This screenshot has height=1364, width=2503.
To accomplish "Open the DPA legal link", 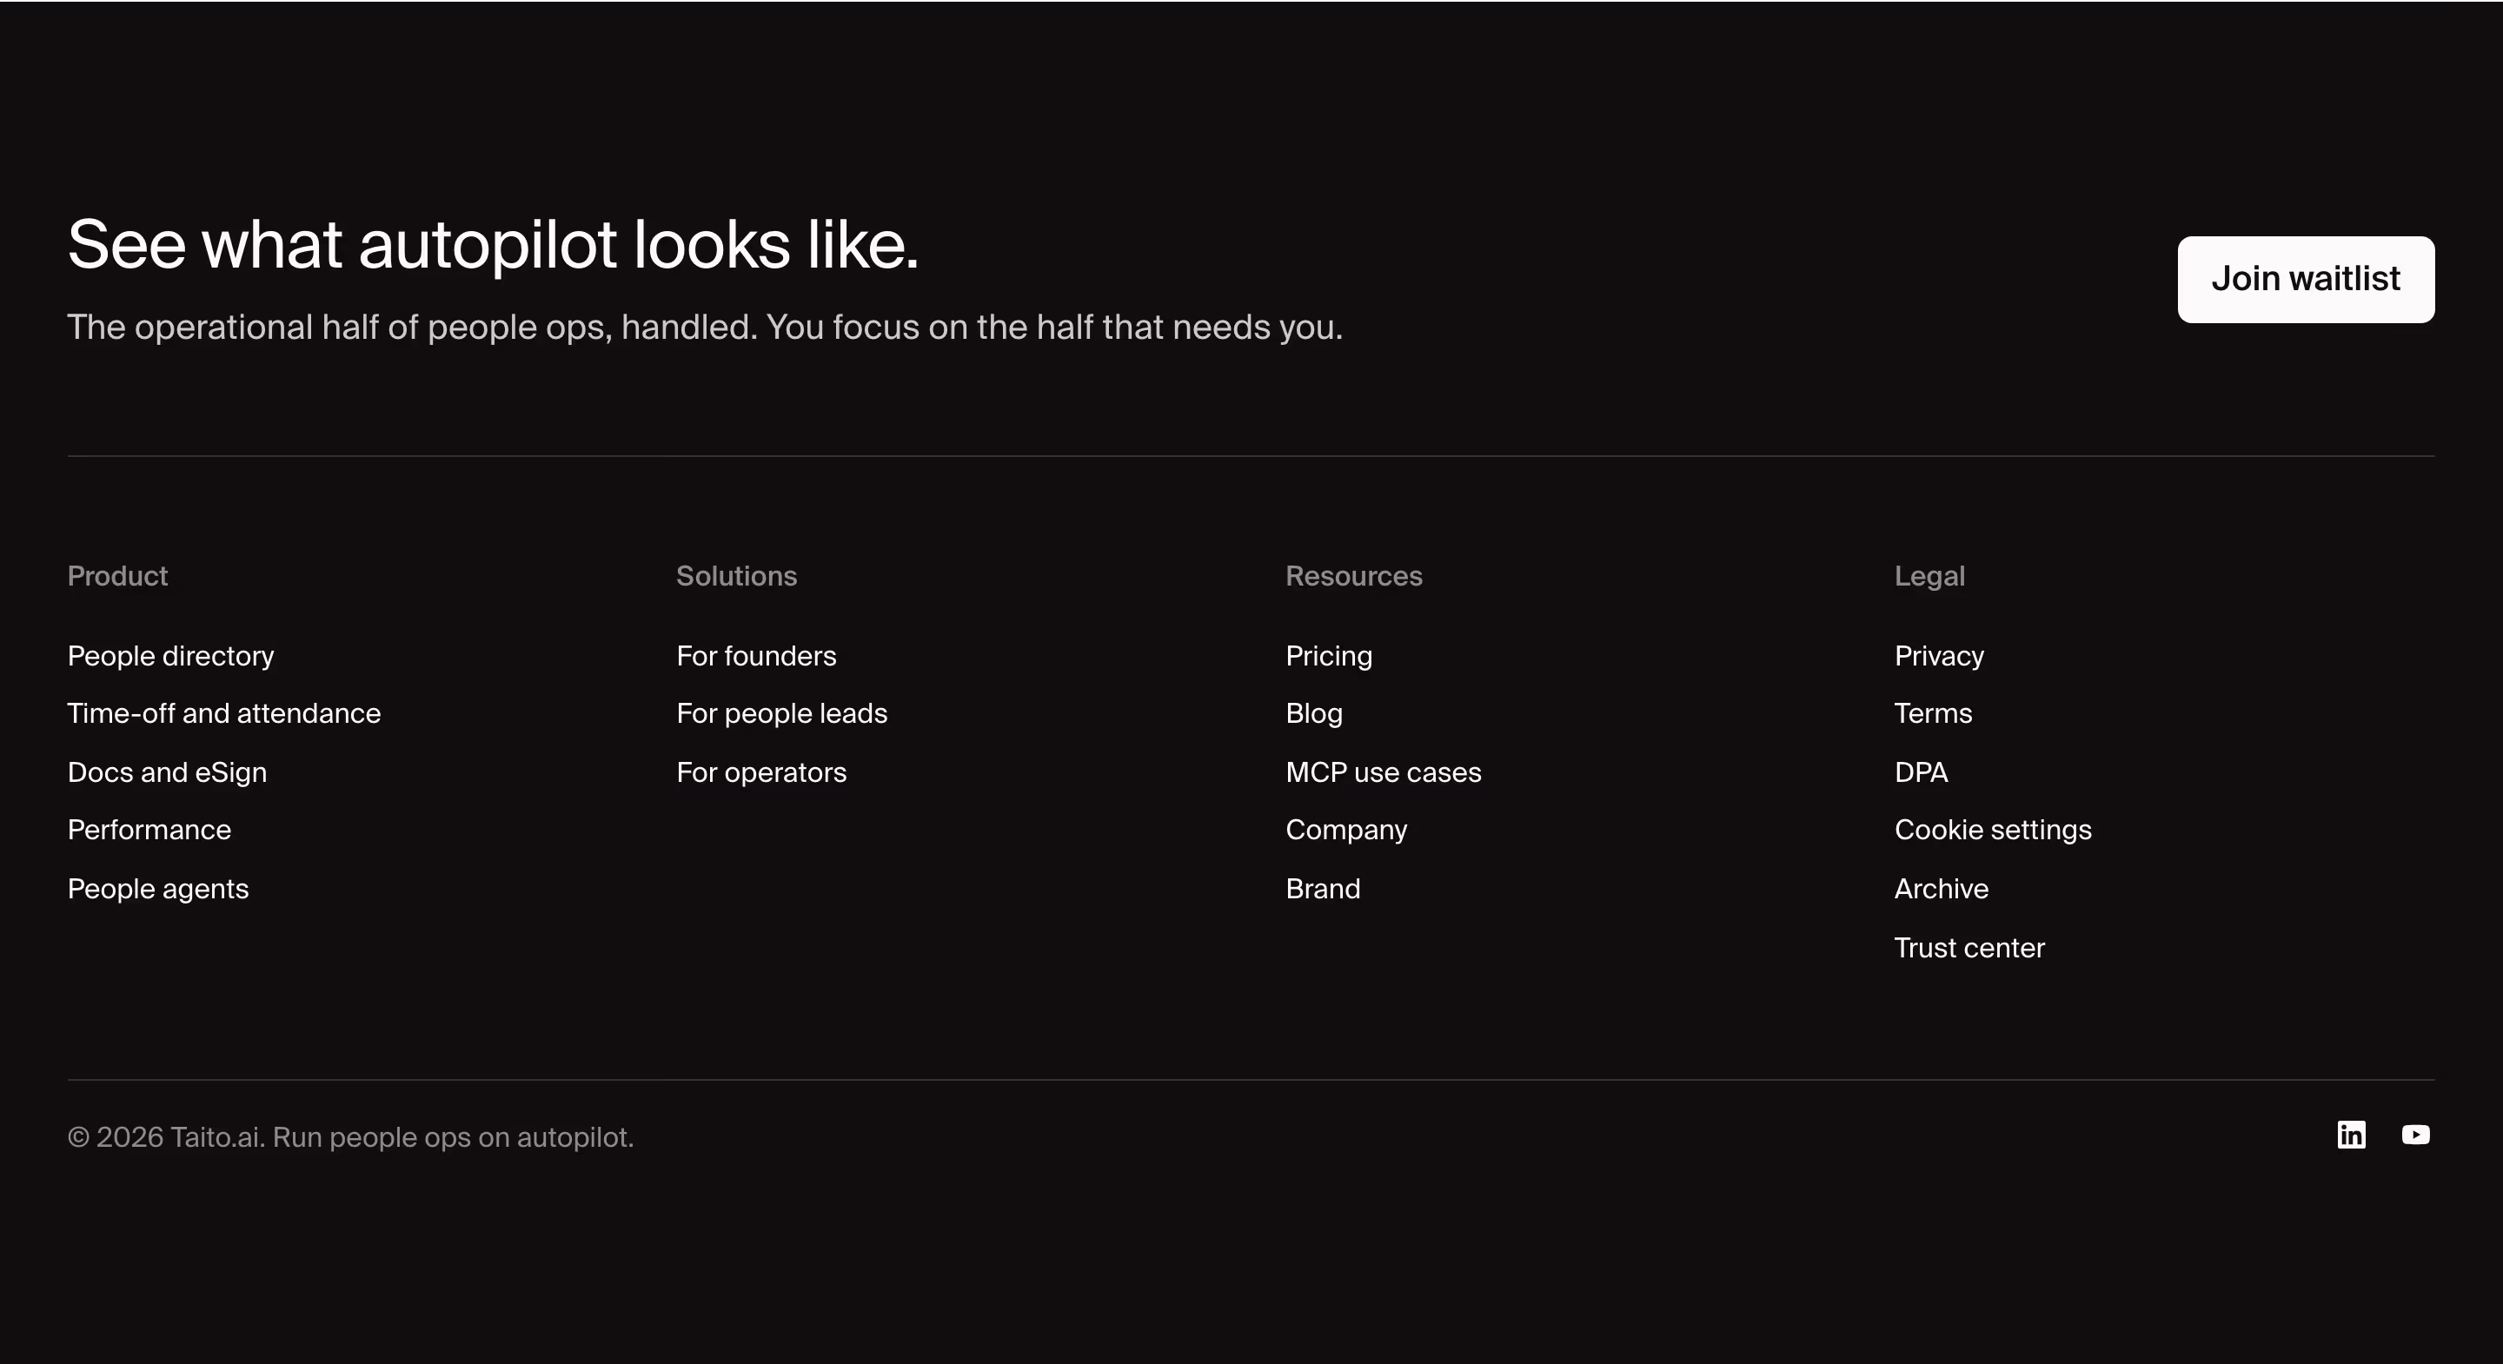I will click(1921, 772).
